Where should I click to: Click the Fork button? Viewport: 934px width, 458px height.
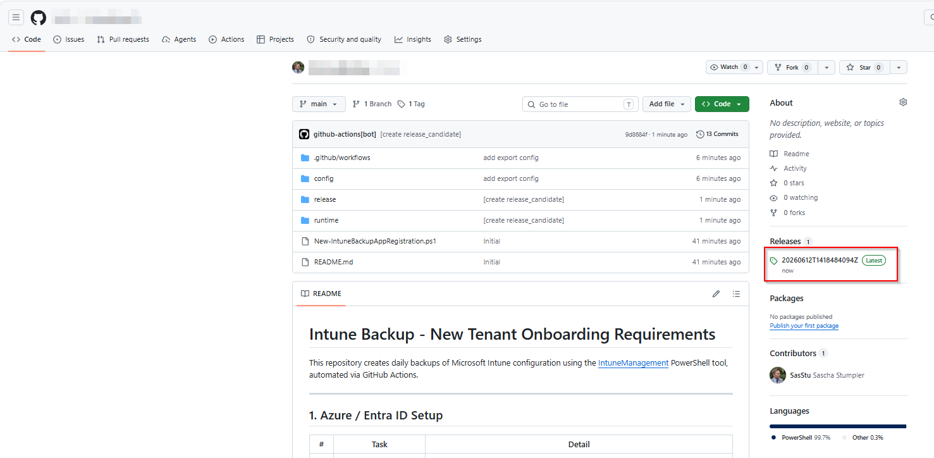click(792, 67)
